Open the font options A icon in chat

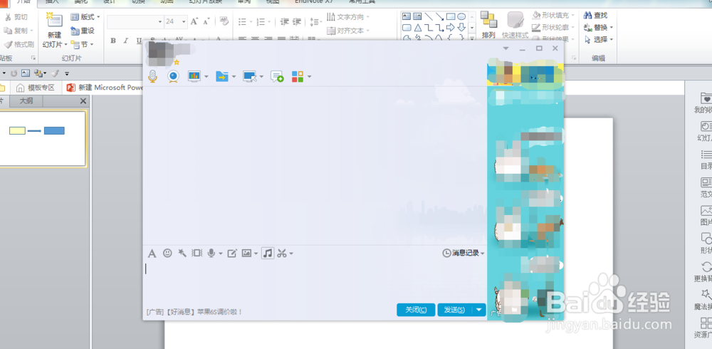tap(152, 253)
